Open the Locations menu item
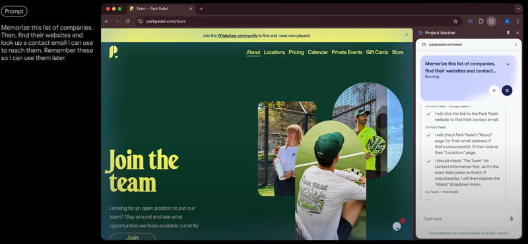 click(x=275, y=52)
